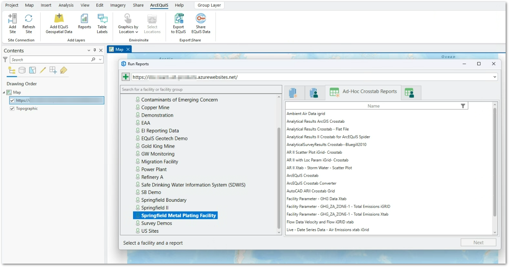
Task: Enable the Select Locations tool
Action: pos(152,23)
